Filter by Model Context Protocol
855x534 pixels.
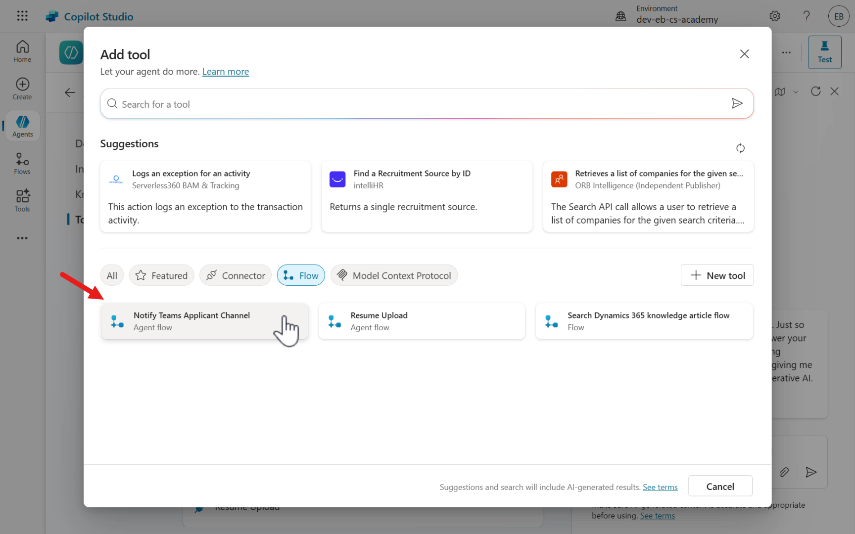point(394,275)
